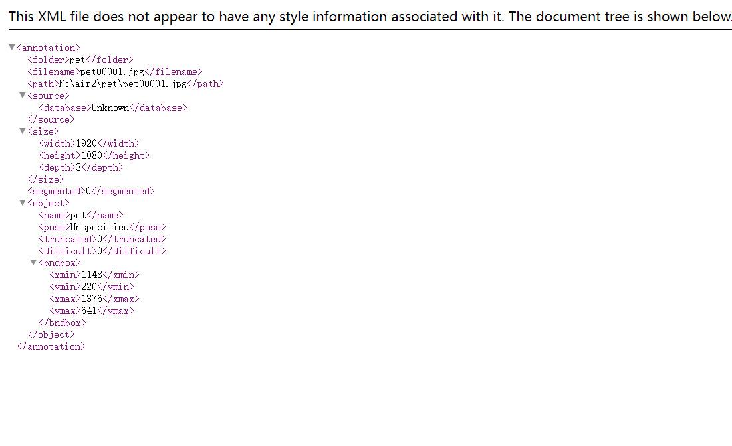
Task: Click the database Unknown value
Action: 110,108
